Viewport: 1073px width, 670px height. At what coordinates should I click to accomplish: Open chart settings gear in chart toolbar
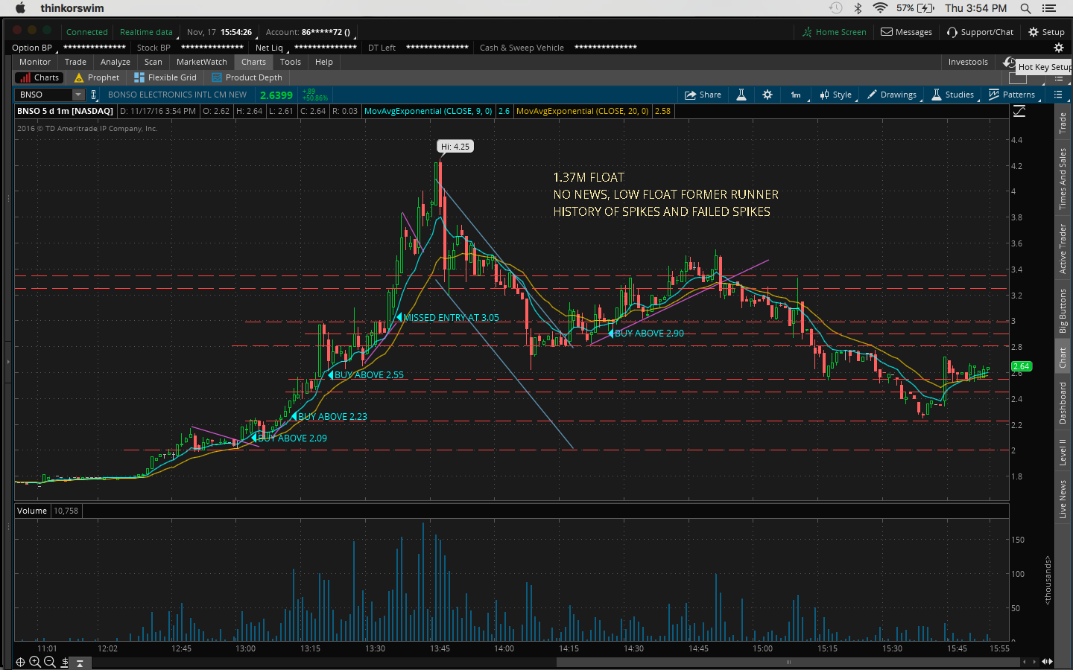(767, 95)
